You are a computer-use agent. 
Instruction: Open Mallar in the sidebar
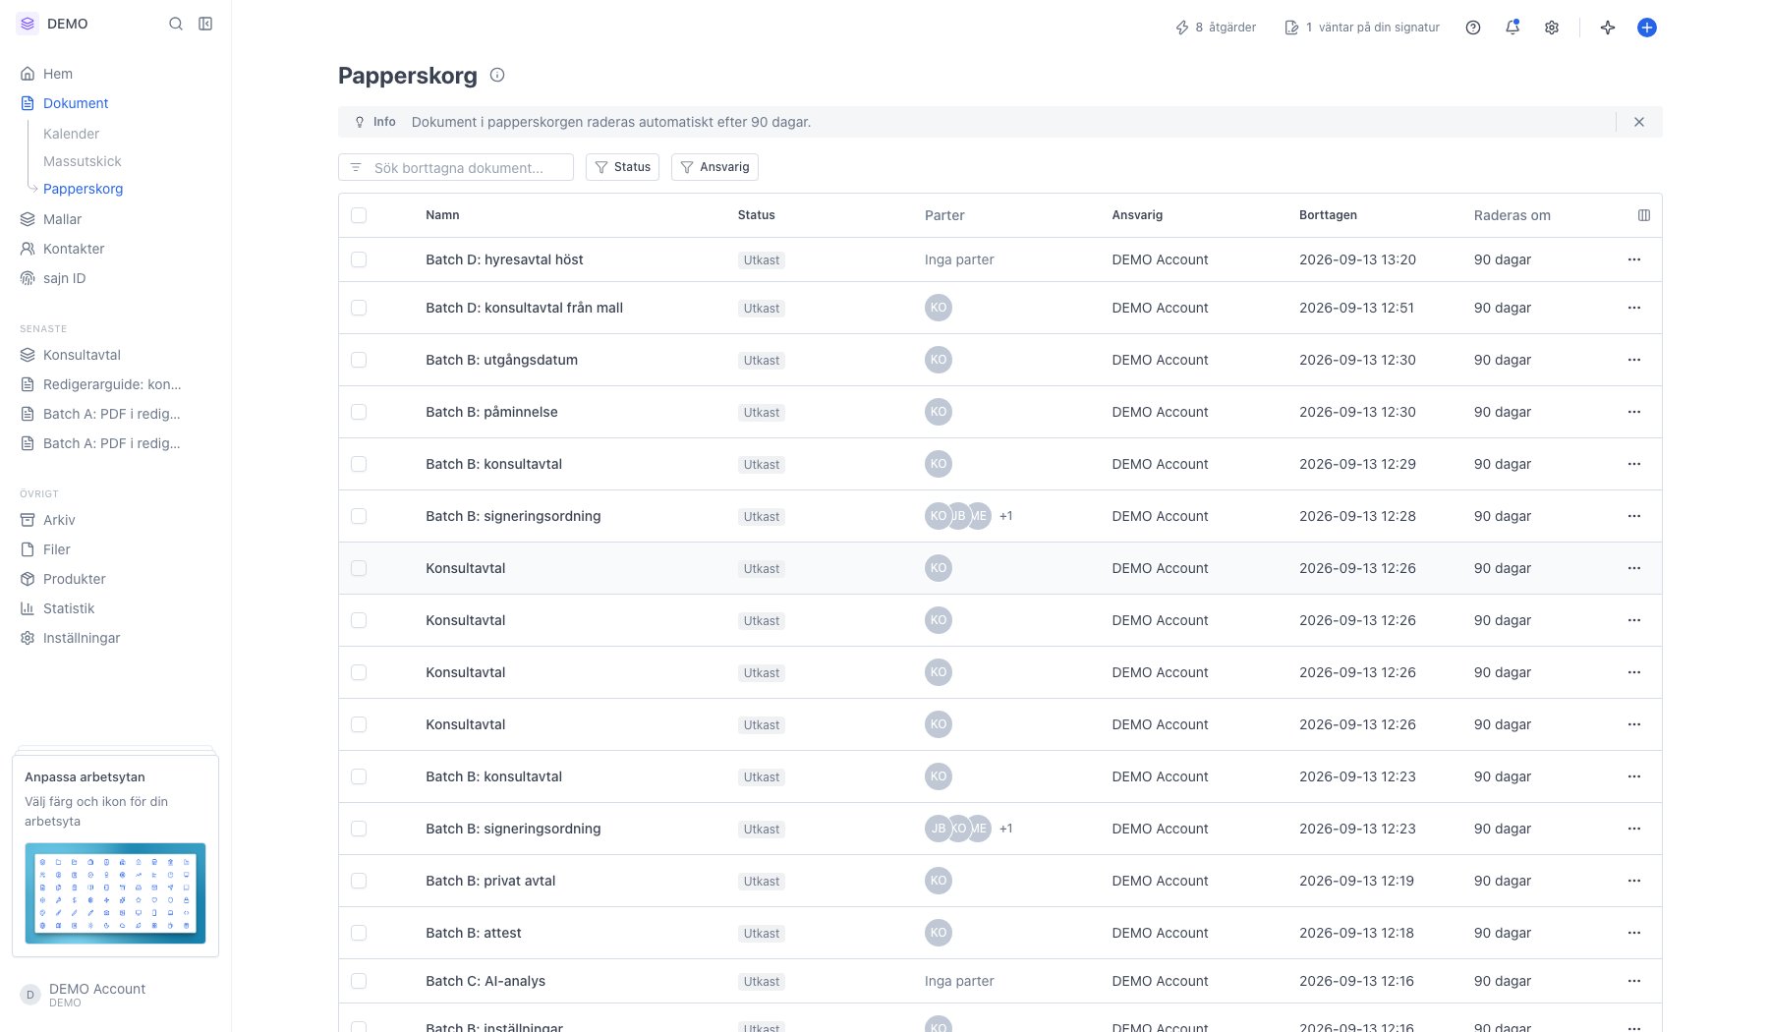tap(51, 219)
